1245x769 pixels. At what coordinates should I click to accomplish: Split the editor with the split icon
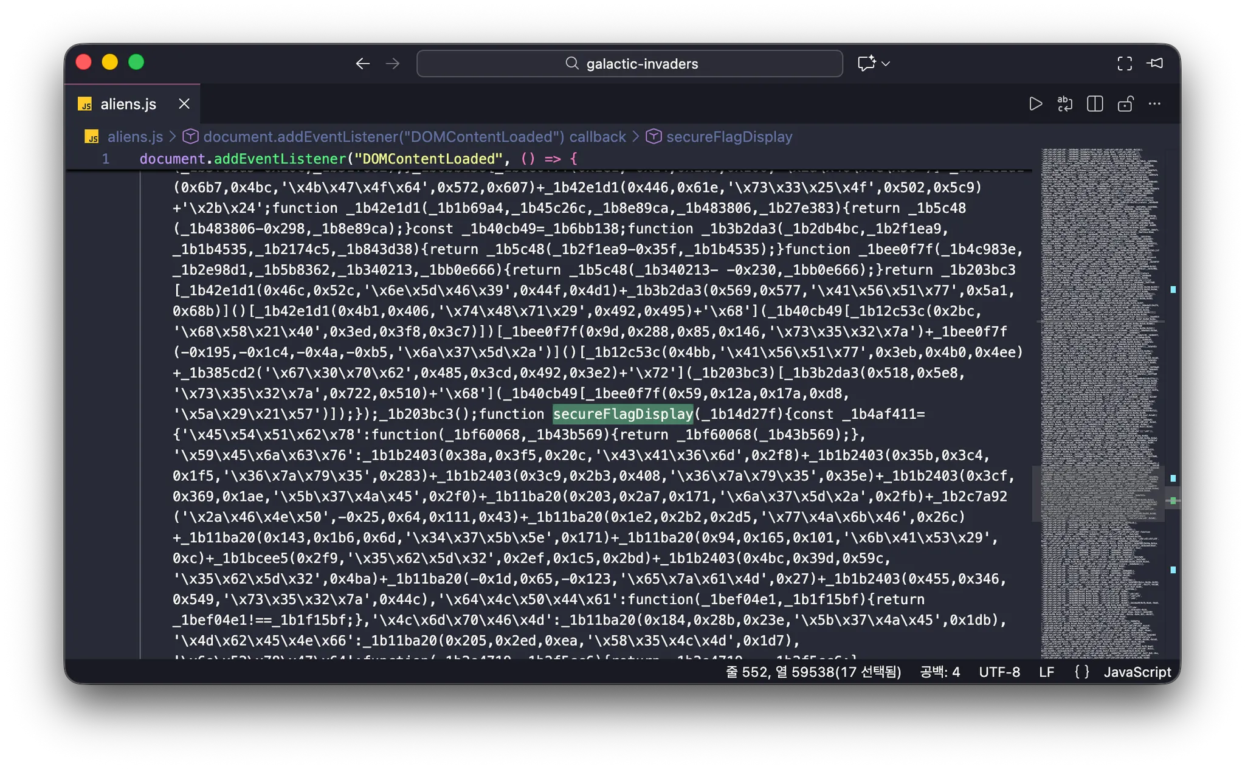pyautogui.click(x=1095, y=104)
